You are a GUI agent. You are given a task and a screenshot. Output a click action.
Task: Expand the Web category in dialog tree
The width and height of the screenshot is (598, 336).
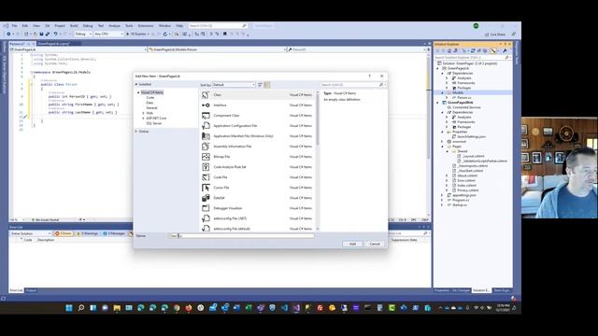(x=143, y=113)
